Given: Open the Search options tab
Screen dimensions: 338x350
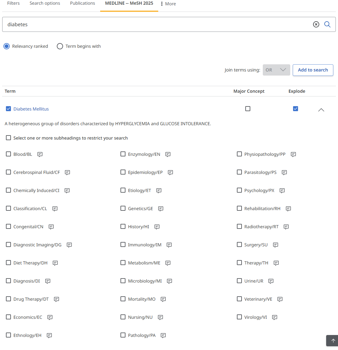Looking at the screenshot, I should (45, 3).
